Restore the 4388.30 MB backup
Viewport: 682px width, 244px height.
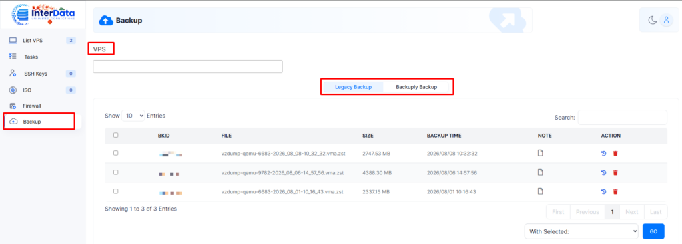[x=603, y=173]
